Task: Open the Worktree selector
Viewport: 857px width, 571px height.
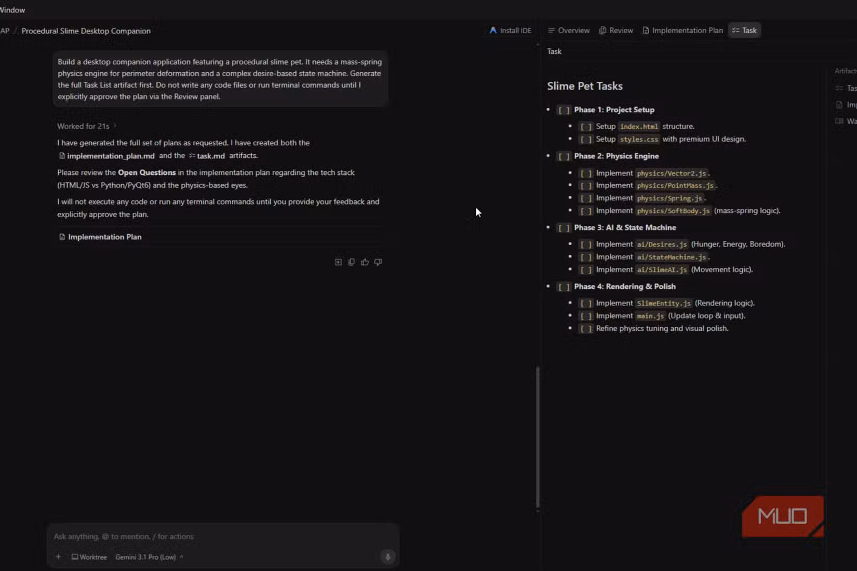Action: (89, 557)
